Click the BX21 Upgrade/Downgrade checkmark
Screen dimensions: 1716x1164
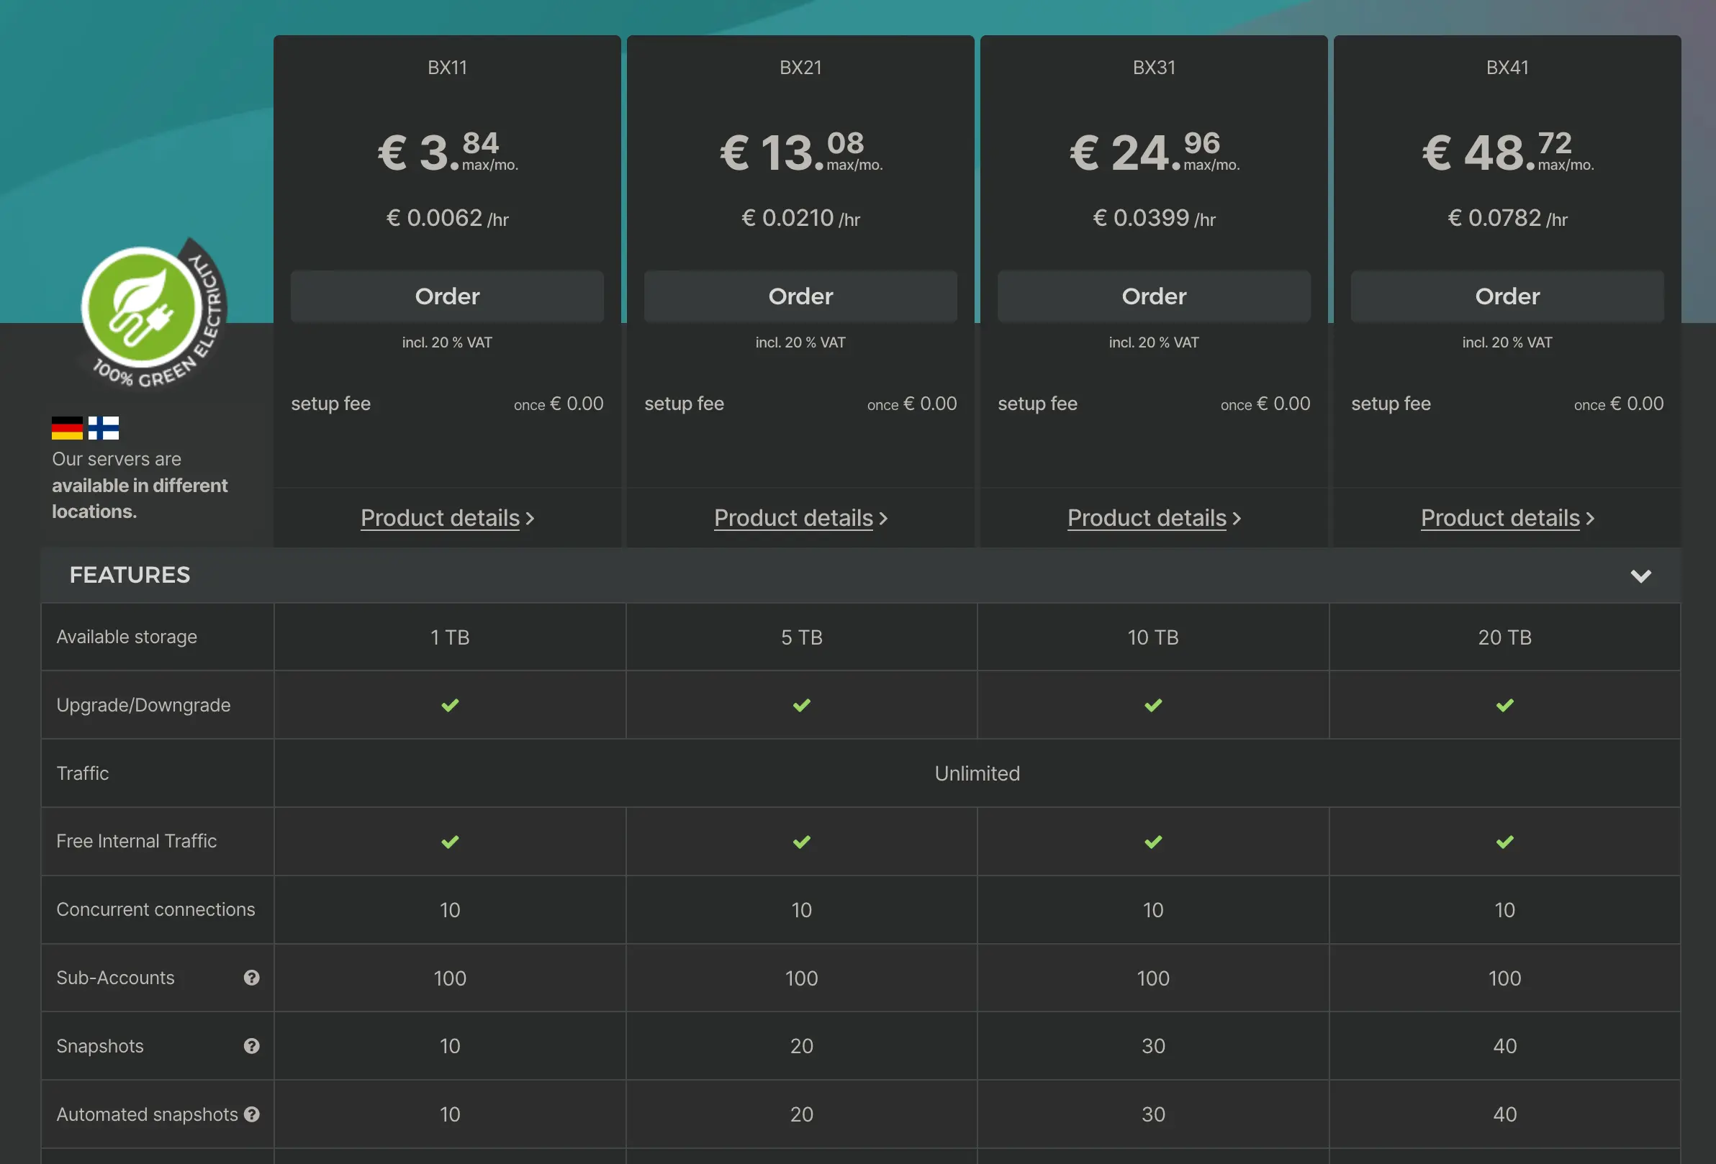[801, 705]
